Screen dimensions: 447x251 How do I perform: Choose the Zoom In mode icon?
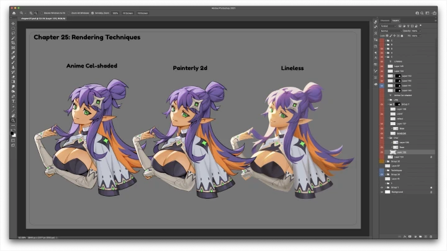pyautogui.click(x=31, y=13)
